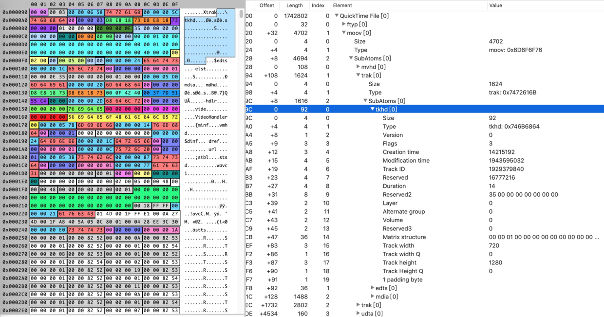Collapse the moov [0] atom
Image resolution: width=604 pixels, height=317 pixels.
tap(344, 33)
